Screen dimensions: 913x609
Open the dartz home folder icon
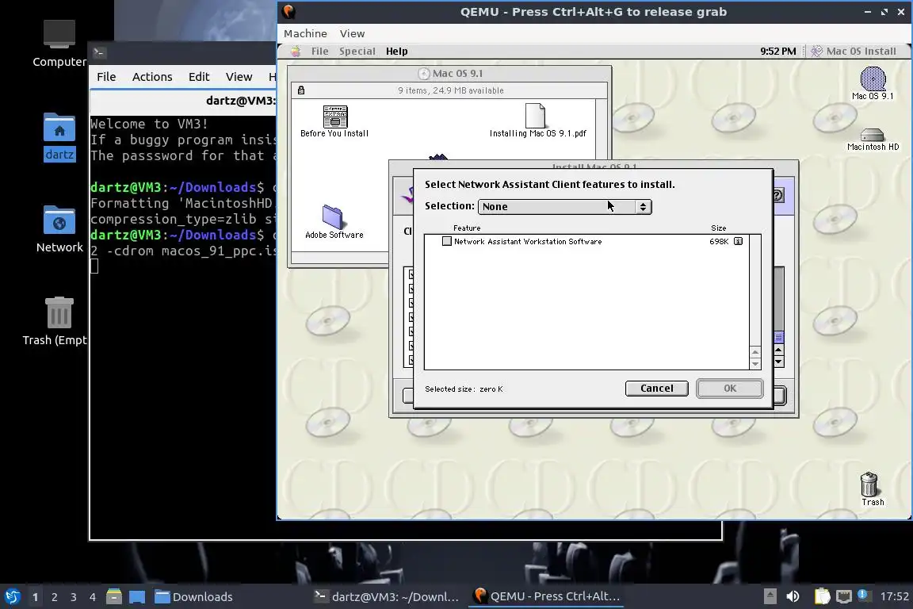pyautogui.click(x=59, y=128)
